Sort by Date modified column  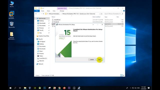pos(96,17)
